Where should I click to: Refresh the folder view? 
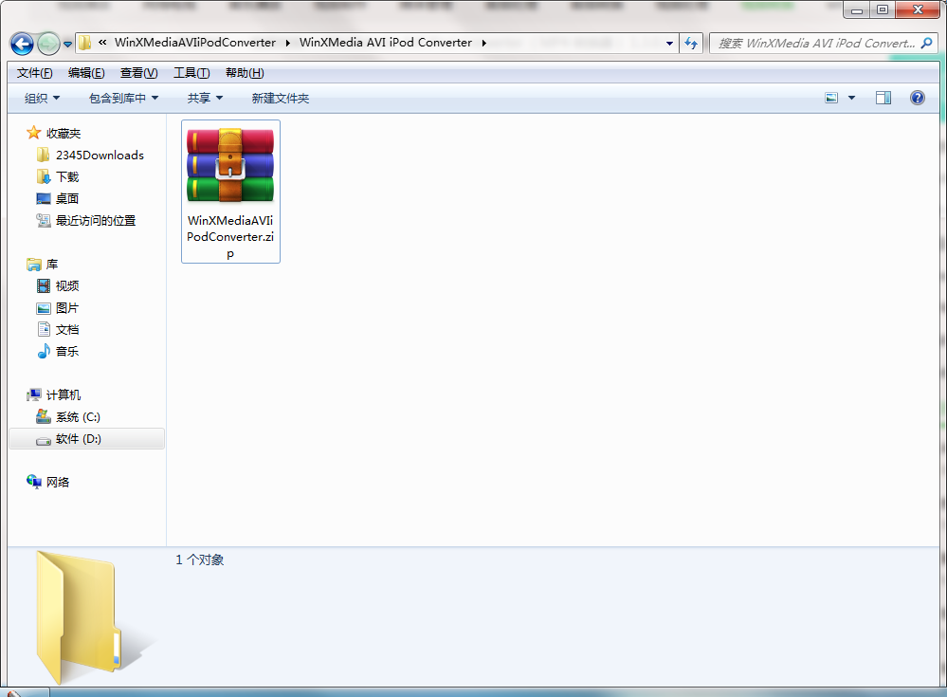point(691,43)
